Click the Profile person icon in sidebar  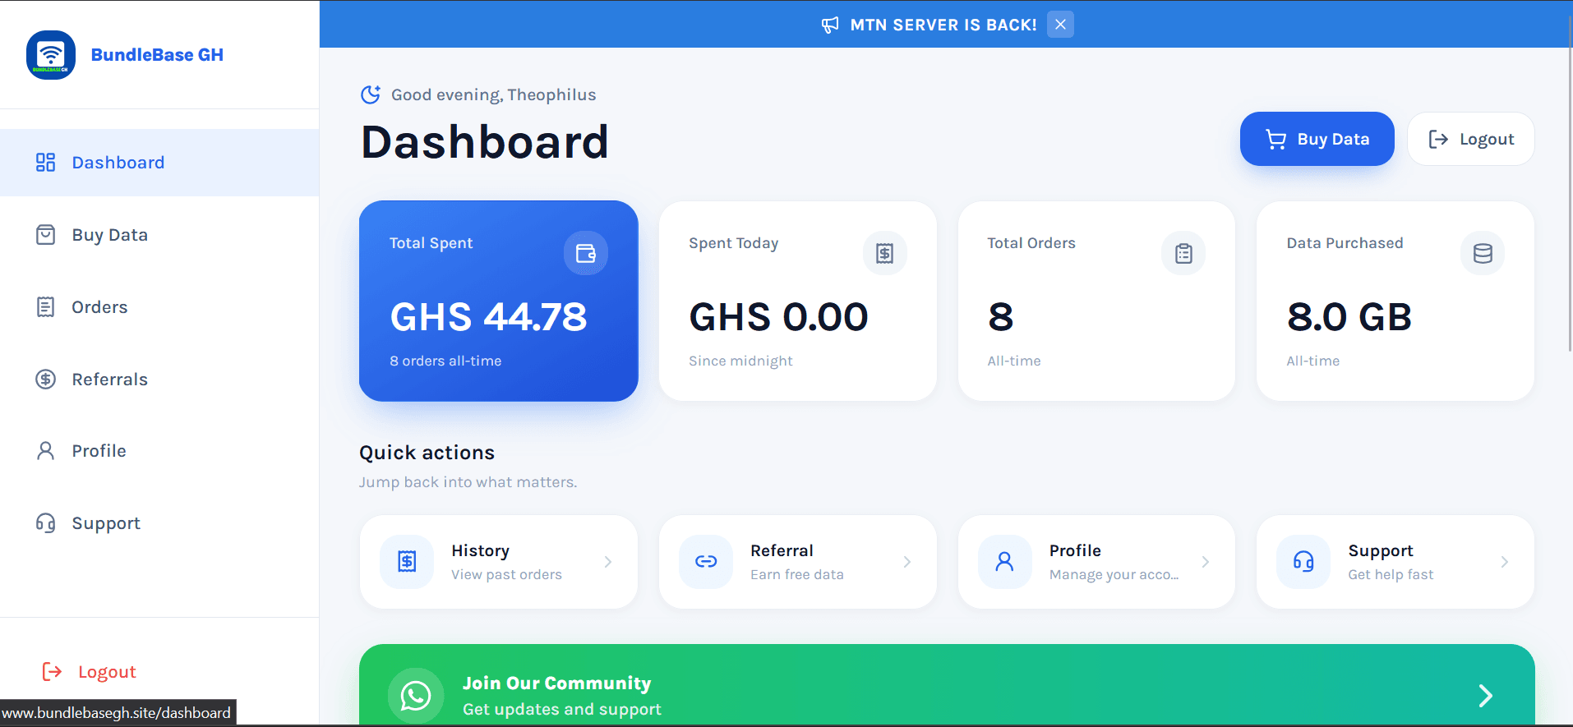click(x=45, y=451)
